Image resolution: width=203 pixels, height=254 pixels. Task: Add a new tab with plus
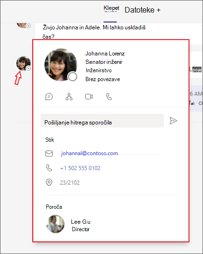coord(158,10)
